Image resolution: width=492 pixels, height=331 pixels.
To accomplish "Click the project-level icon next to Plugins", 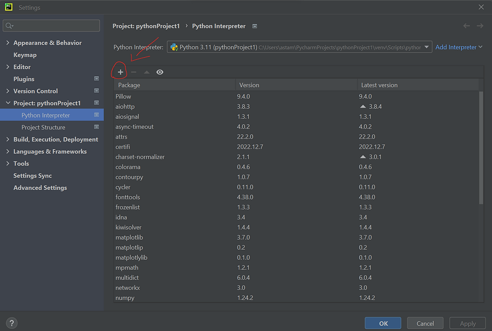I will (96, 79).
